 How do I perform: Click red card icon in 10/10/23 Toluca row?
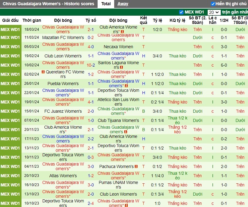point(126,205)
